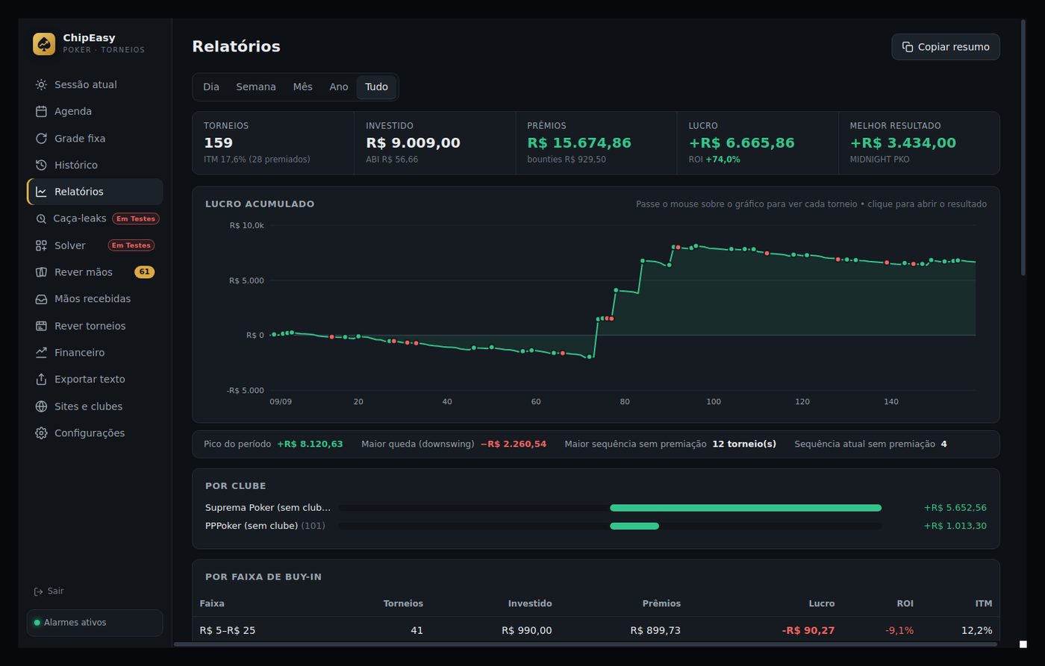Open Caça-leaks magnifier icon
This screenshot has height=666, width=1045.
coord(41,219)
